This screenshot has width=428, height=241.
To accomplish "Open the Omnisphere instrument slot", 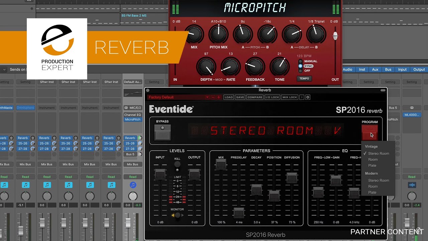I will click(25, 108).
